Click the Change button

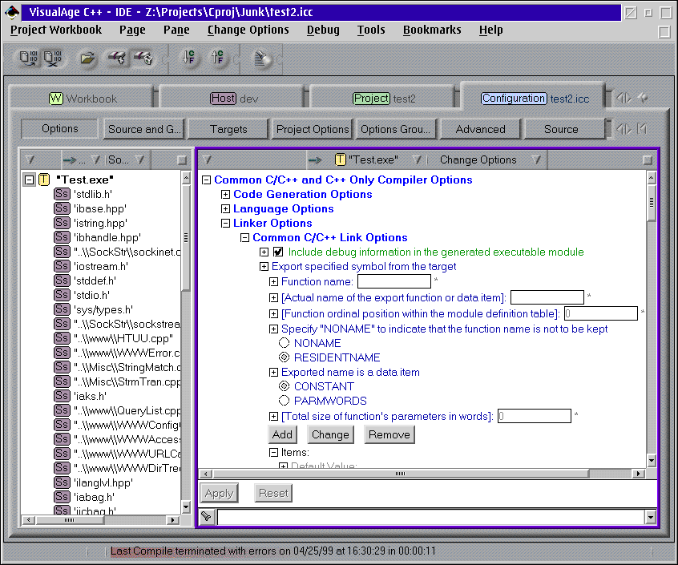(330, 434)
